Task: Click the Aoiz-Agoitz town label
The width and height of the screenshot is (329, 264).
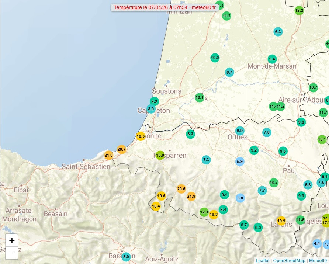Action: 162,259
